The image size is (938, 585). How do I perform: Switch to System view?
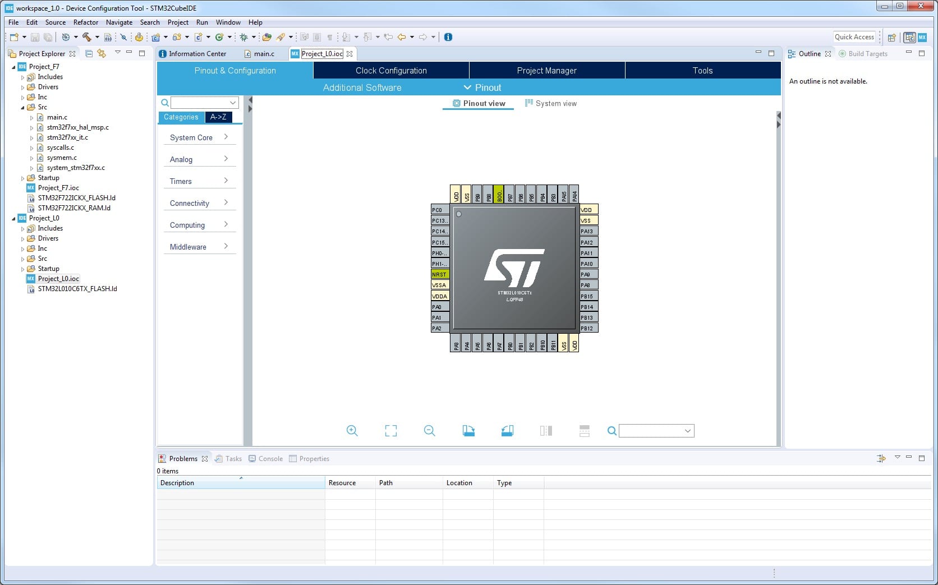click(550, 103)
